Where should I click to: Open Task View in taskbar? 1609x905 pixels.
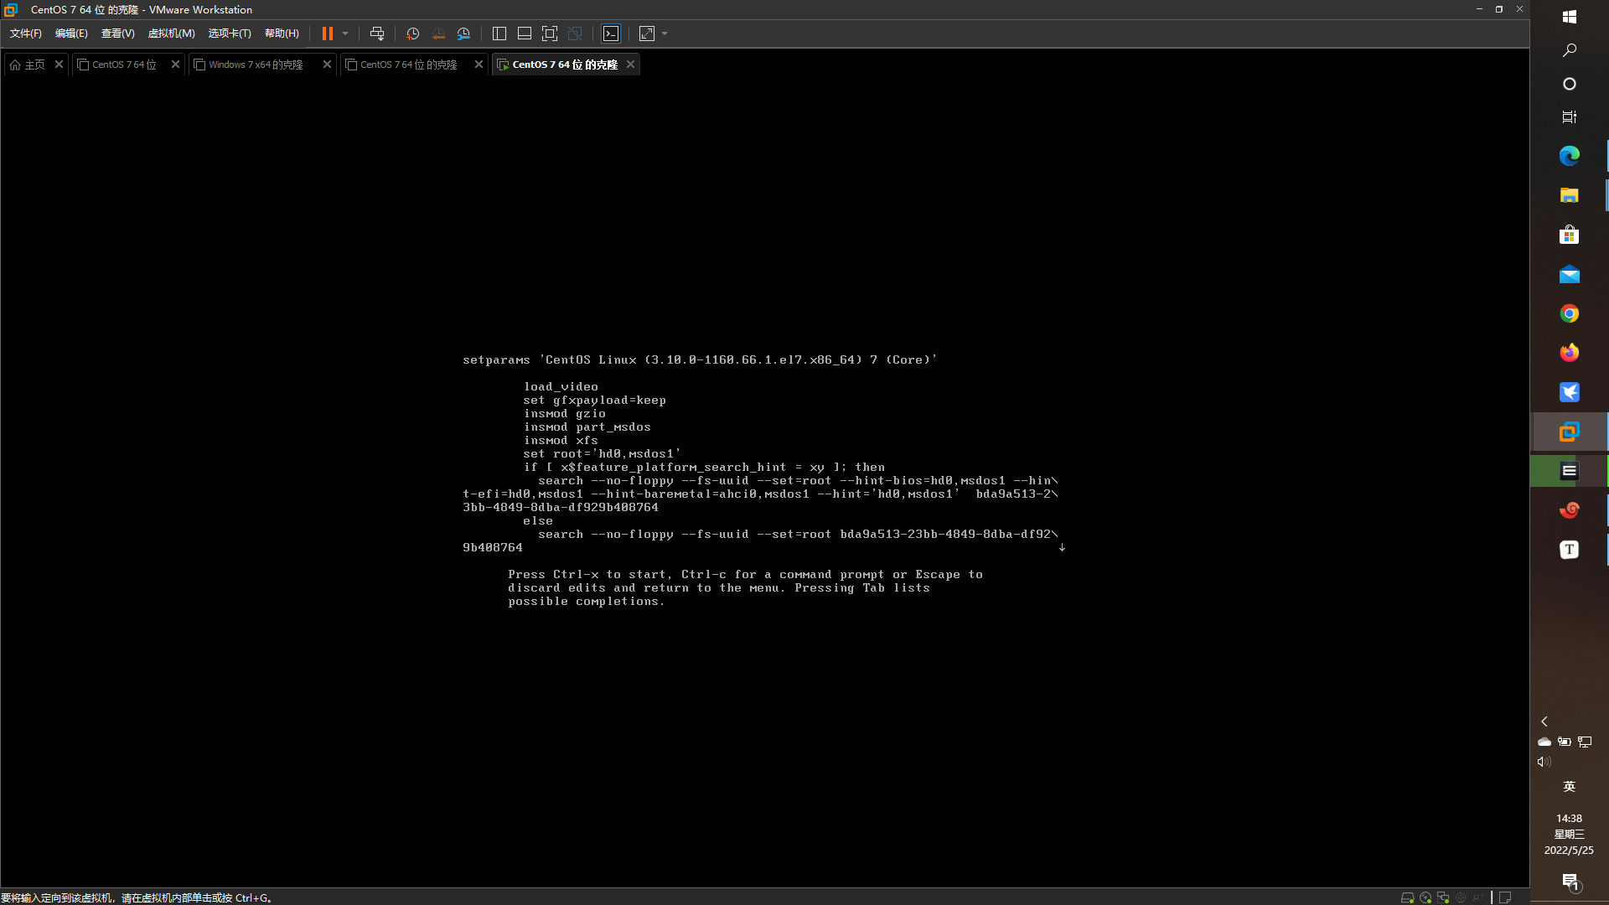point(1570,117)
